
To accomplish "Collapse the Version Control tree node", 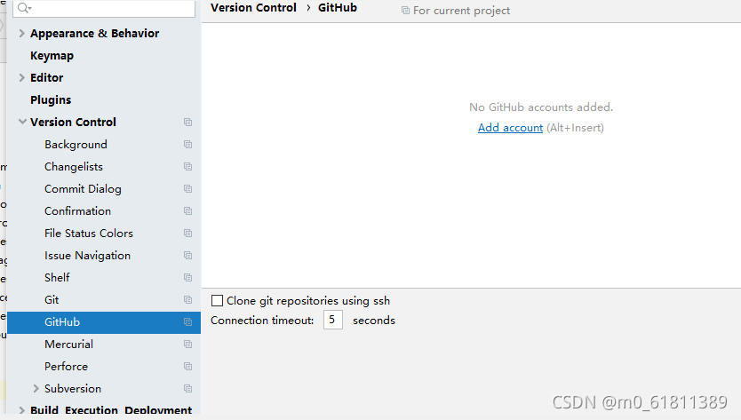I will pyautogui.click(x=21, y=122).
